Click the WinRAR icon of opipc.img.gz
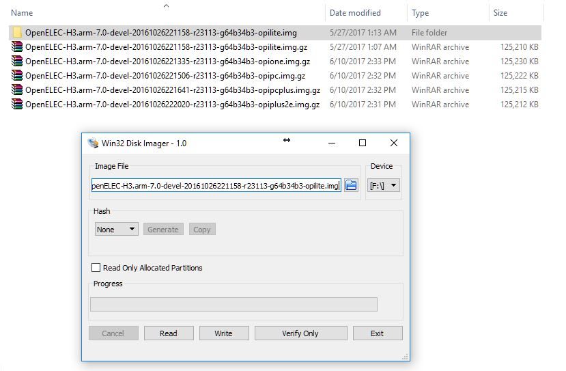566x371 pixels. [x=17, y=76]
